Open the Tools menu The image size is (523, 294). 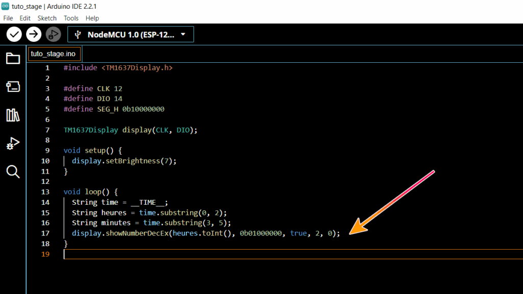coord(71,18)
